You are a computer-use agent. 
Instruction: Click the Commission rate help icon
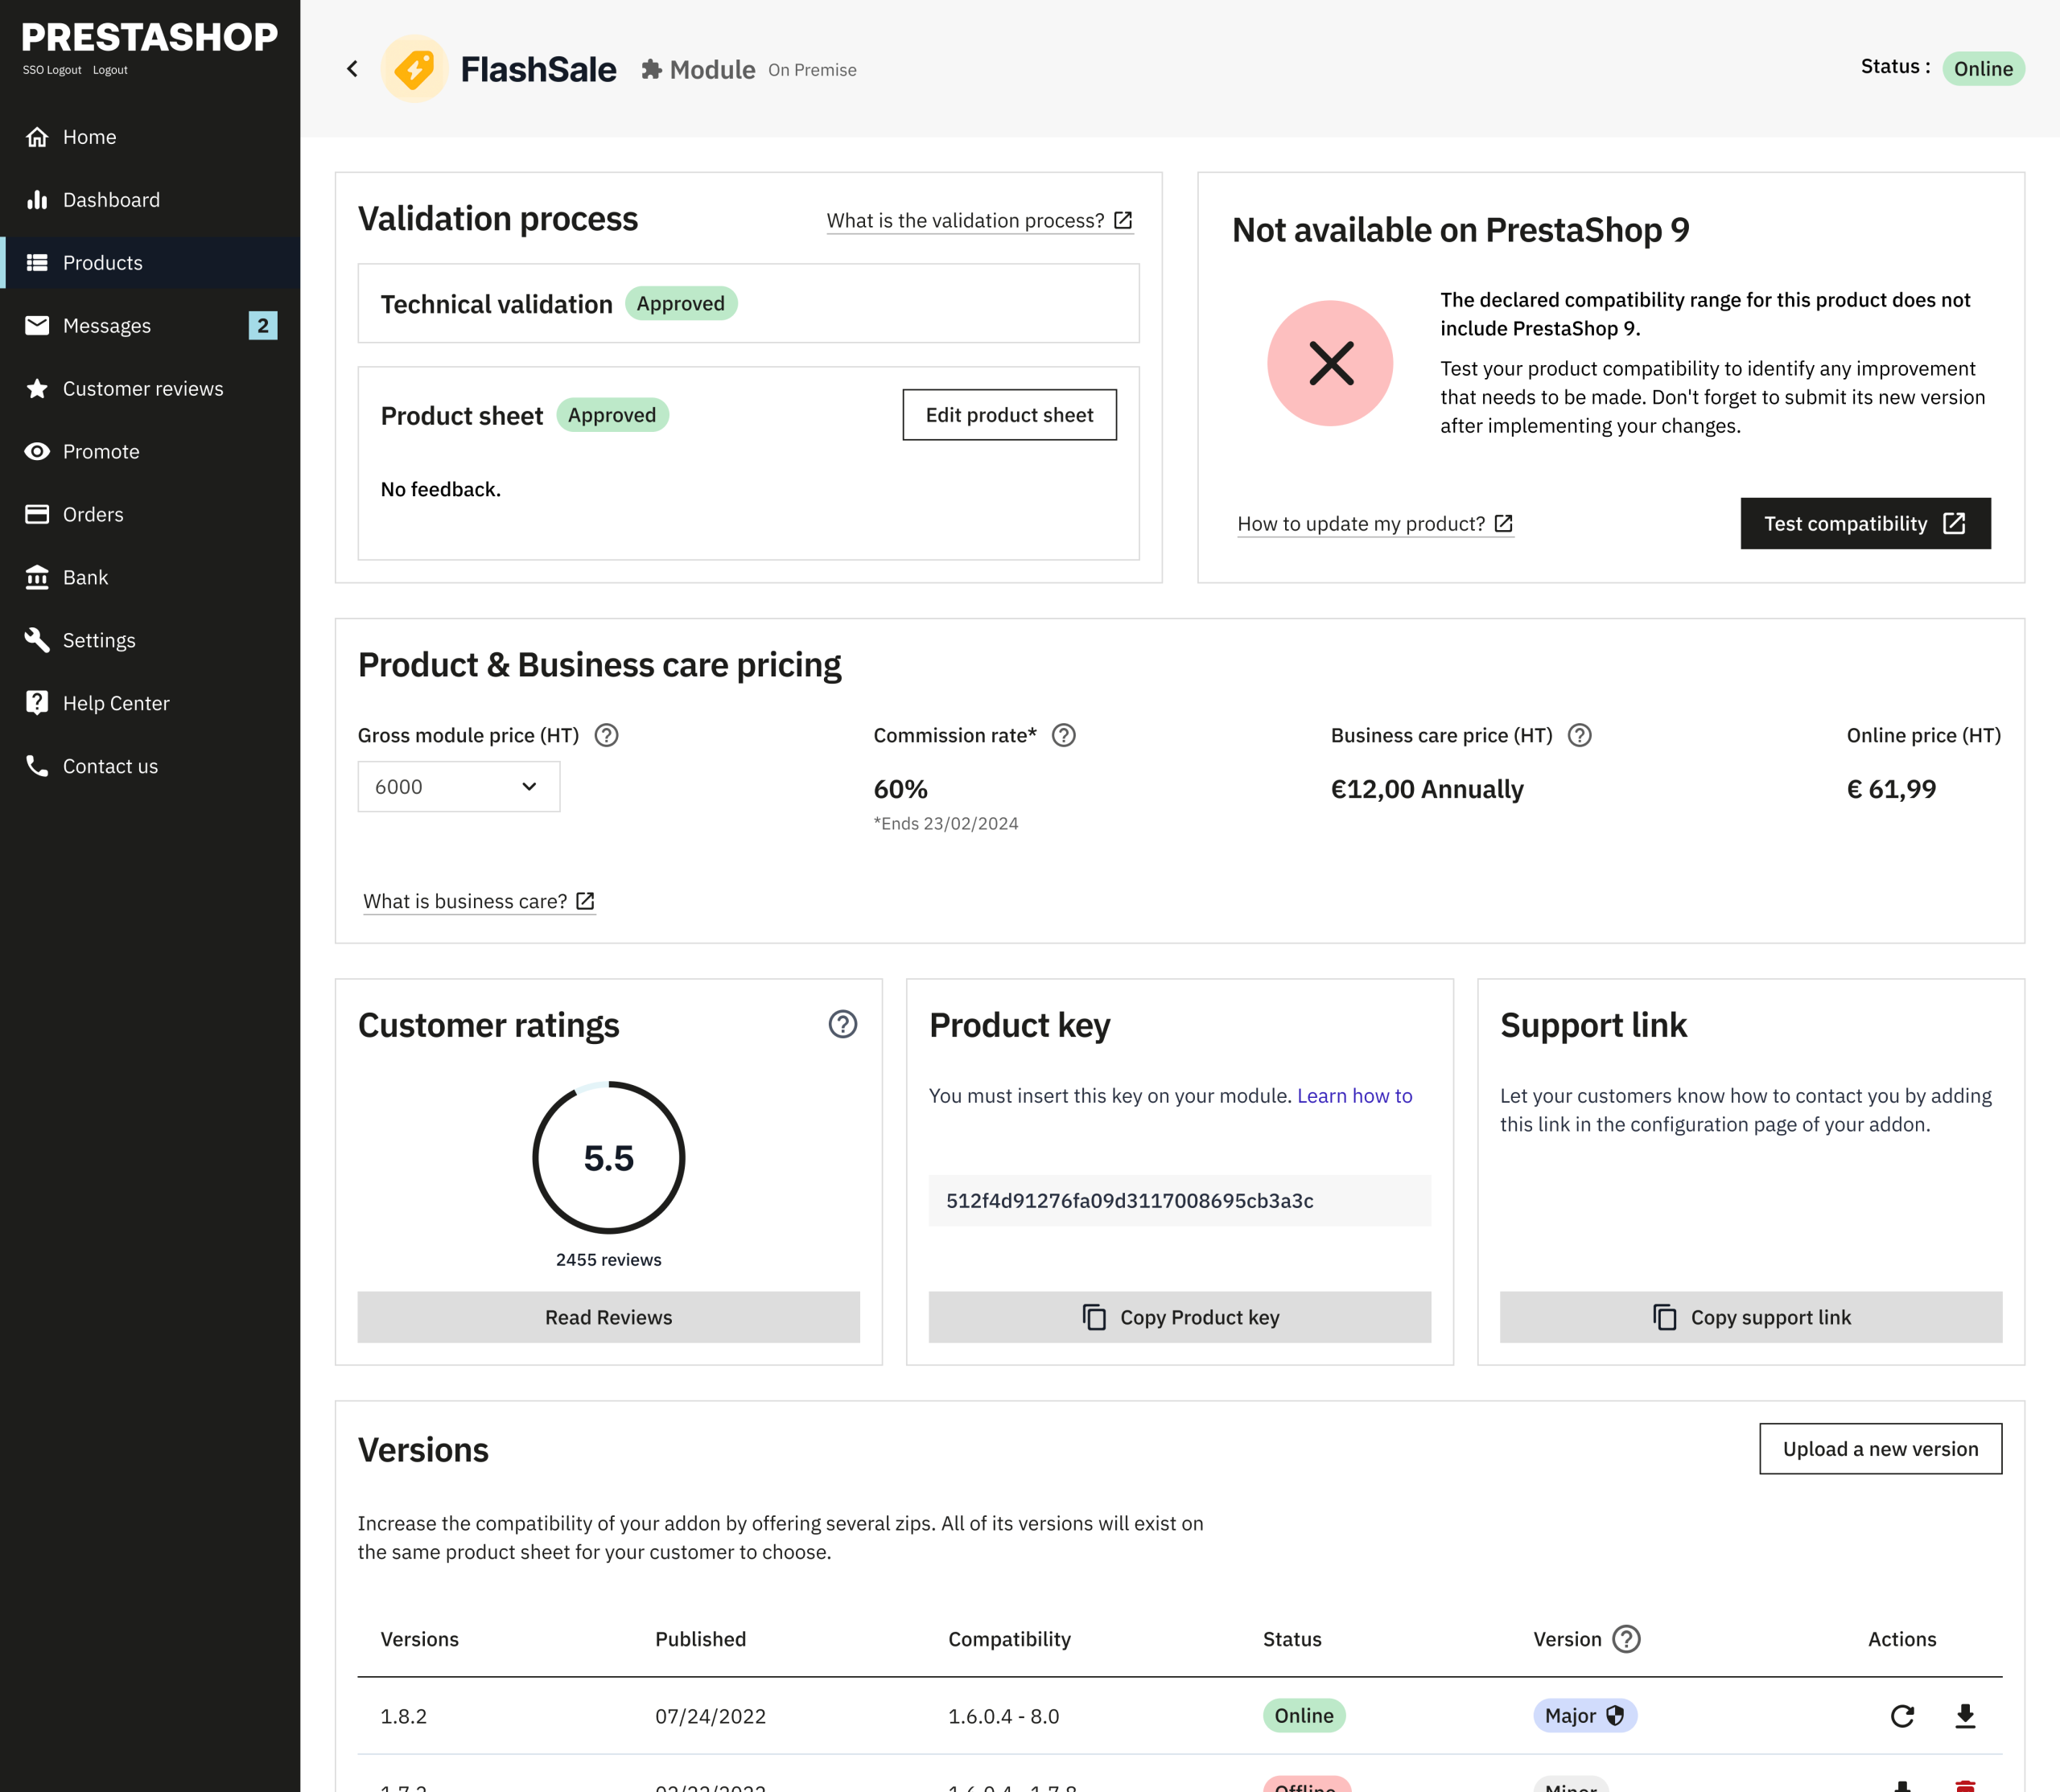point(1064,735)
